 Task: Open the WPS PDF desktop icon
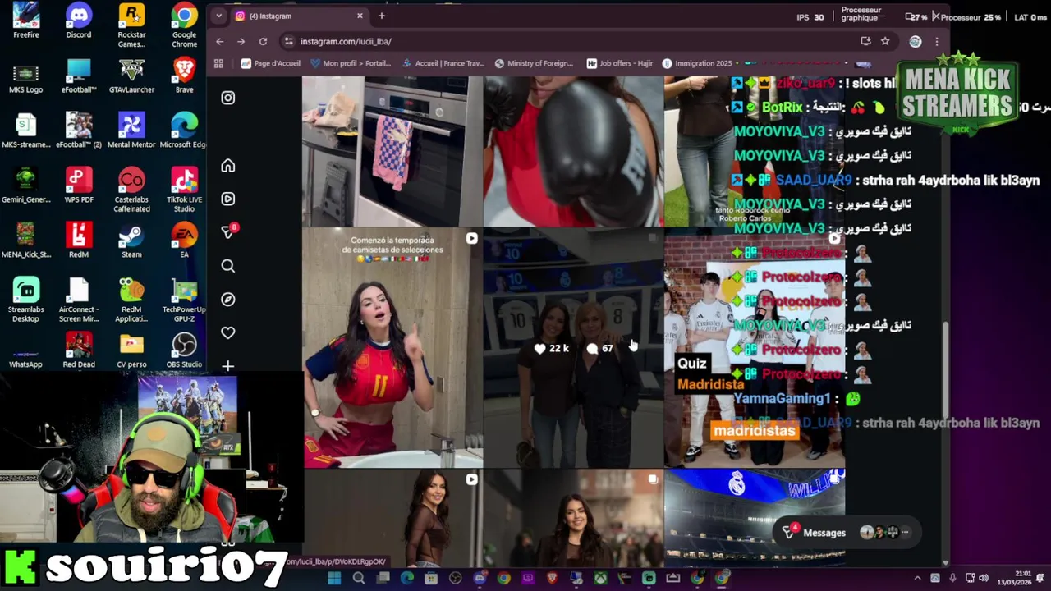pos(79,186)
